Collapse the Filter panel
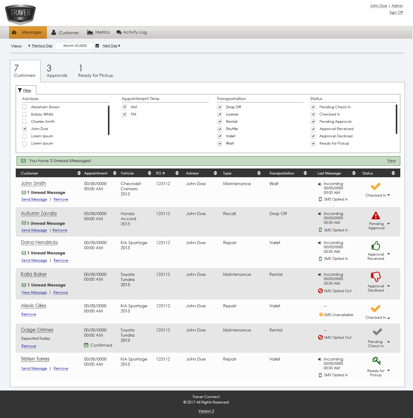This screenshot has height=418, width=413. point(25,90)
